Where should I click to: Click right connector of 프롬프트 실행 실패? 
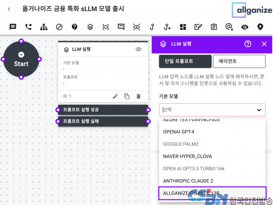148,122
